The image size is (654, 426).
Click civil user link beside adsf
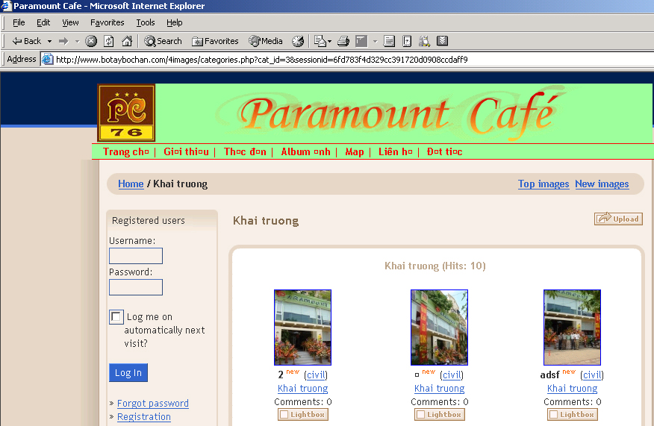(x=592, y=375)
